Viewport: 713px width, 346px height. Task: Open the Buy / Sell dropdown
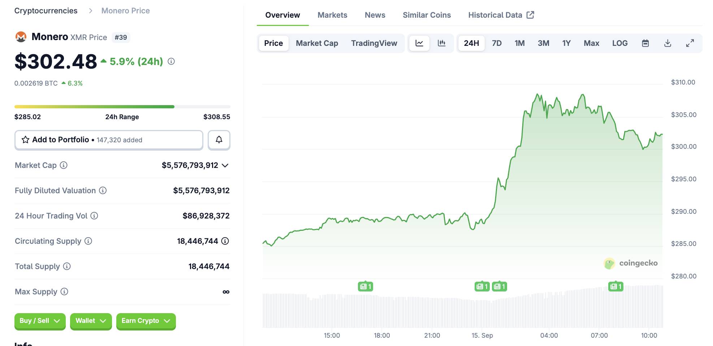[x=40, y=321]
